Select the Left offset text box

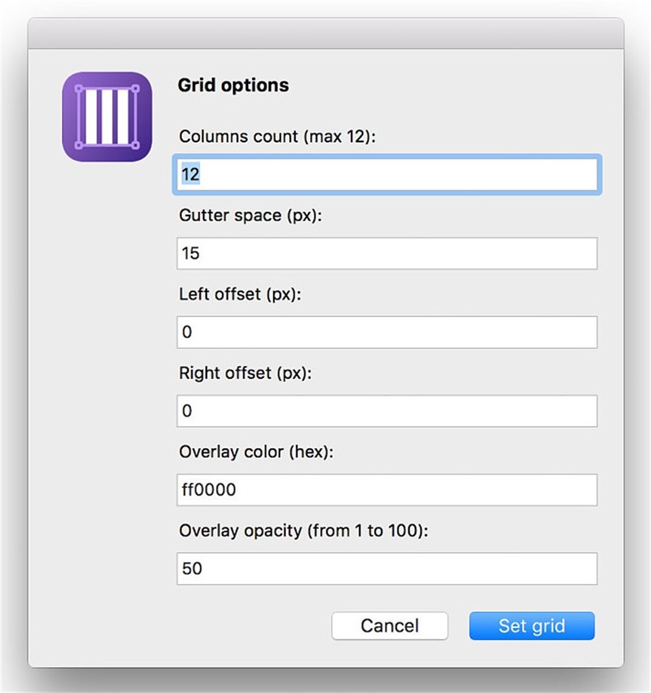387,332
